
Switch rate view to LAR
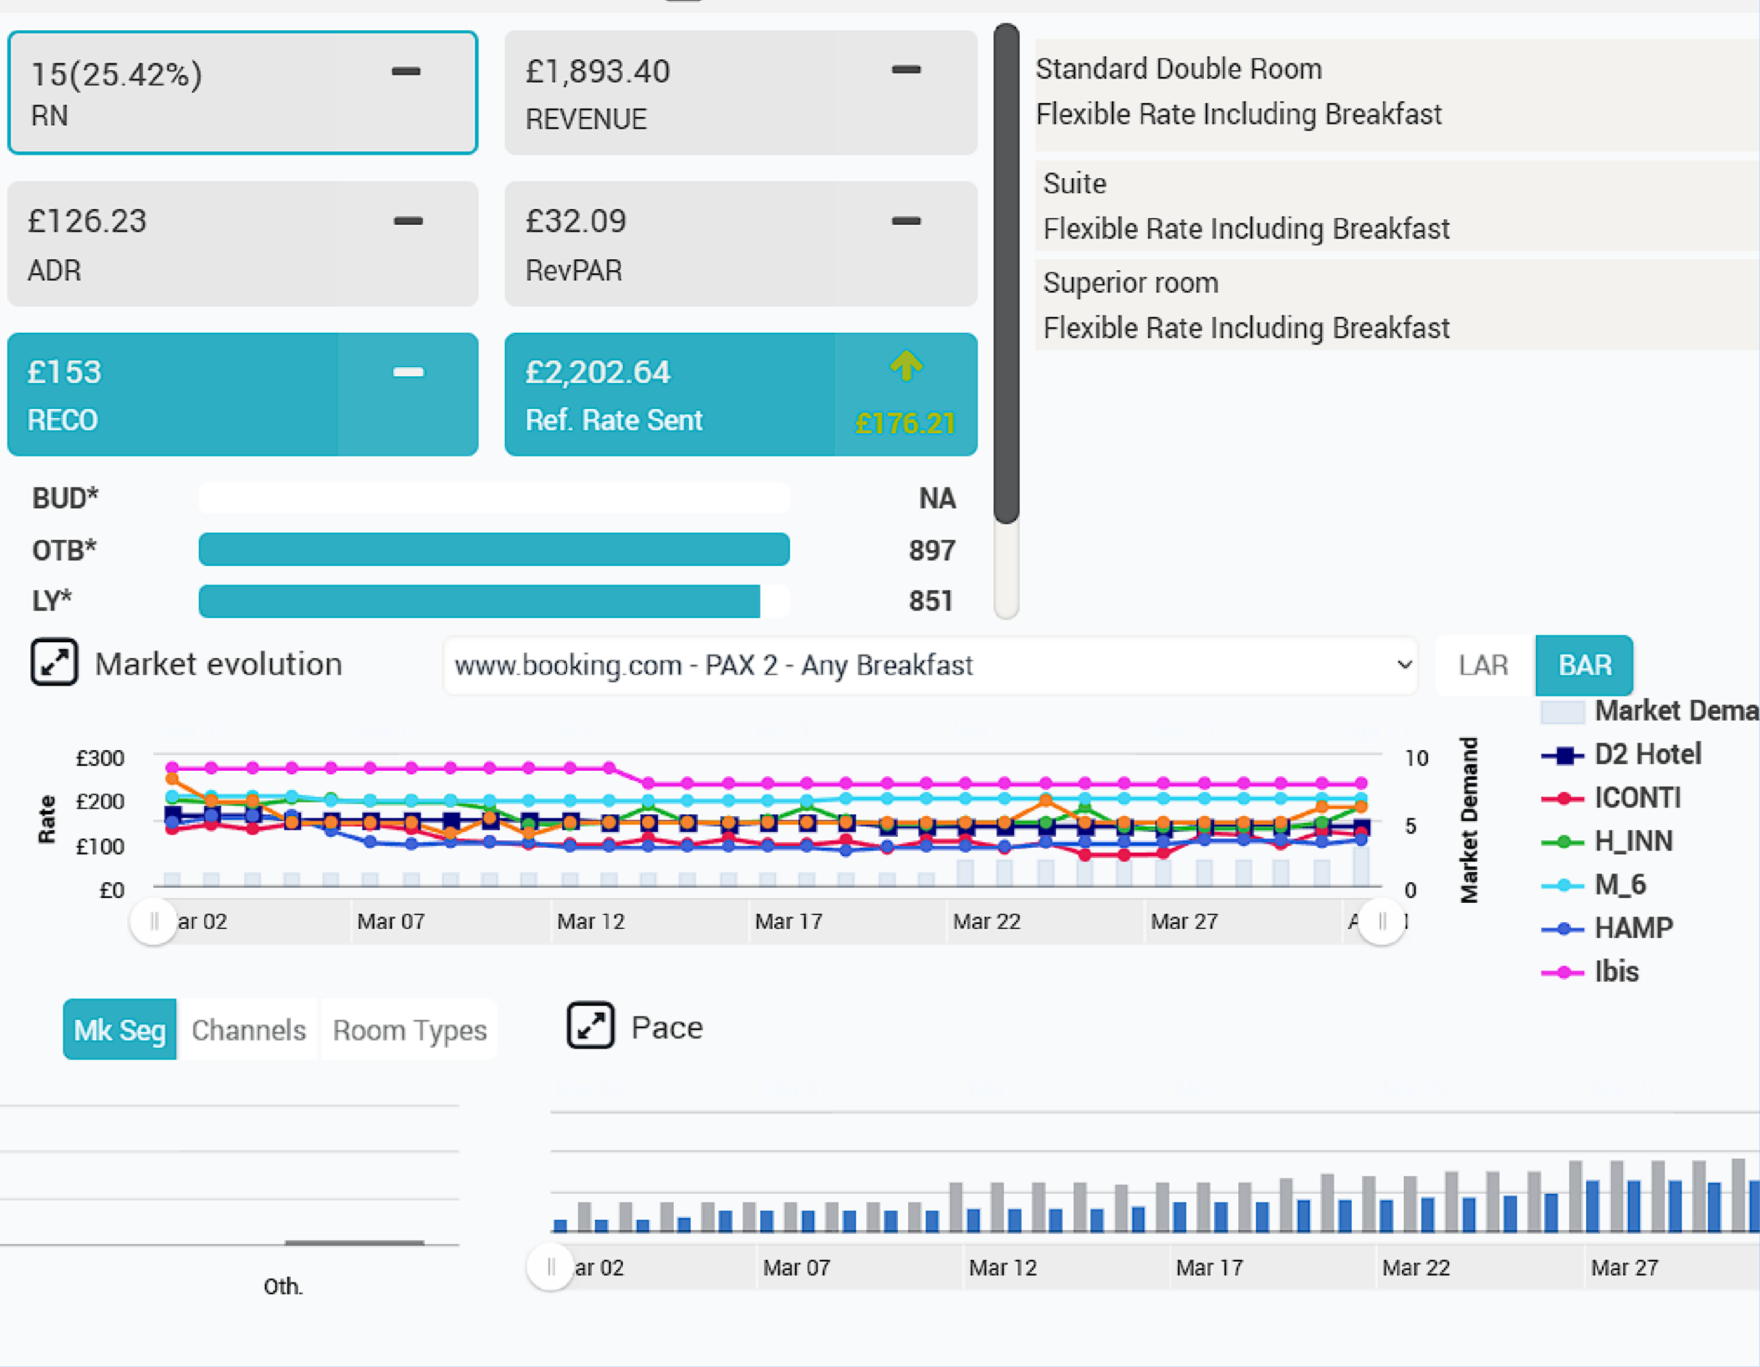point(1484,666)
